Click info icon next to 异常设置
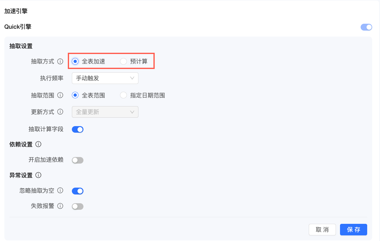Screen dimensions: 380x241 pyautogui.click(x=38, y=175)
